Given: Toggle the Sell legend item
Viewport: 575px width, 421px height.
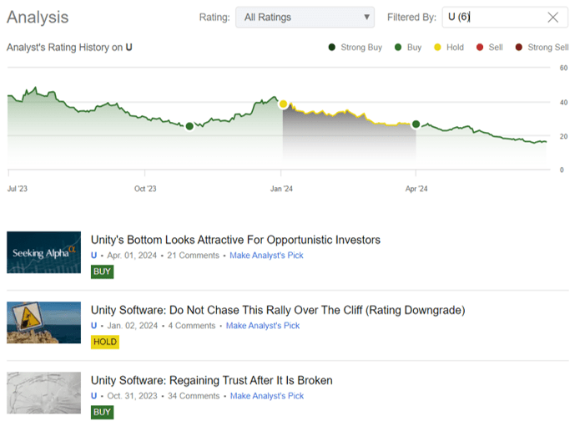Looking at the screenshot, I should [480, 48].
